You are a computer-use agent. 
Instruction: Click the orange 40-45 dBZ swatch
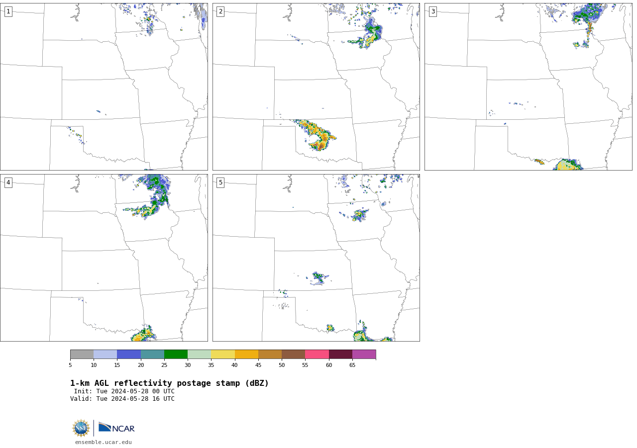click(246, 355)
